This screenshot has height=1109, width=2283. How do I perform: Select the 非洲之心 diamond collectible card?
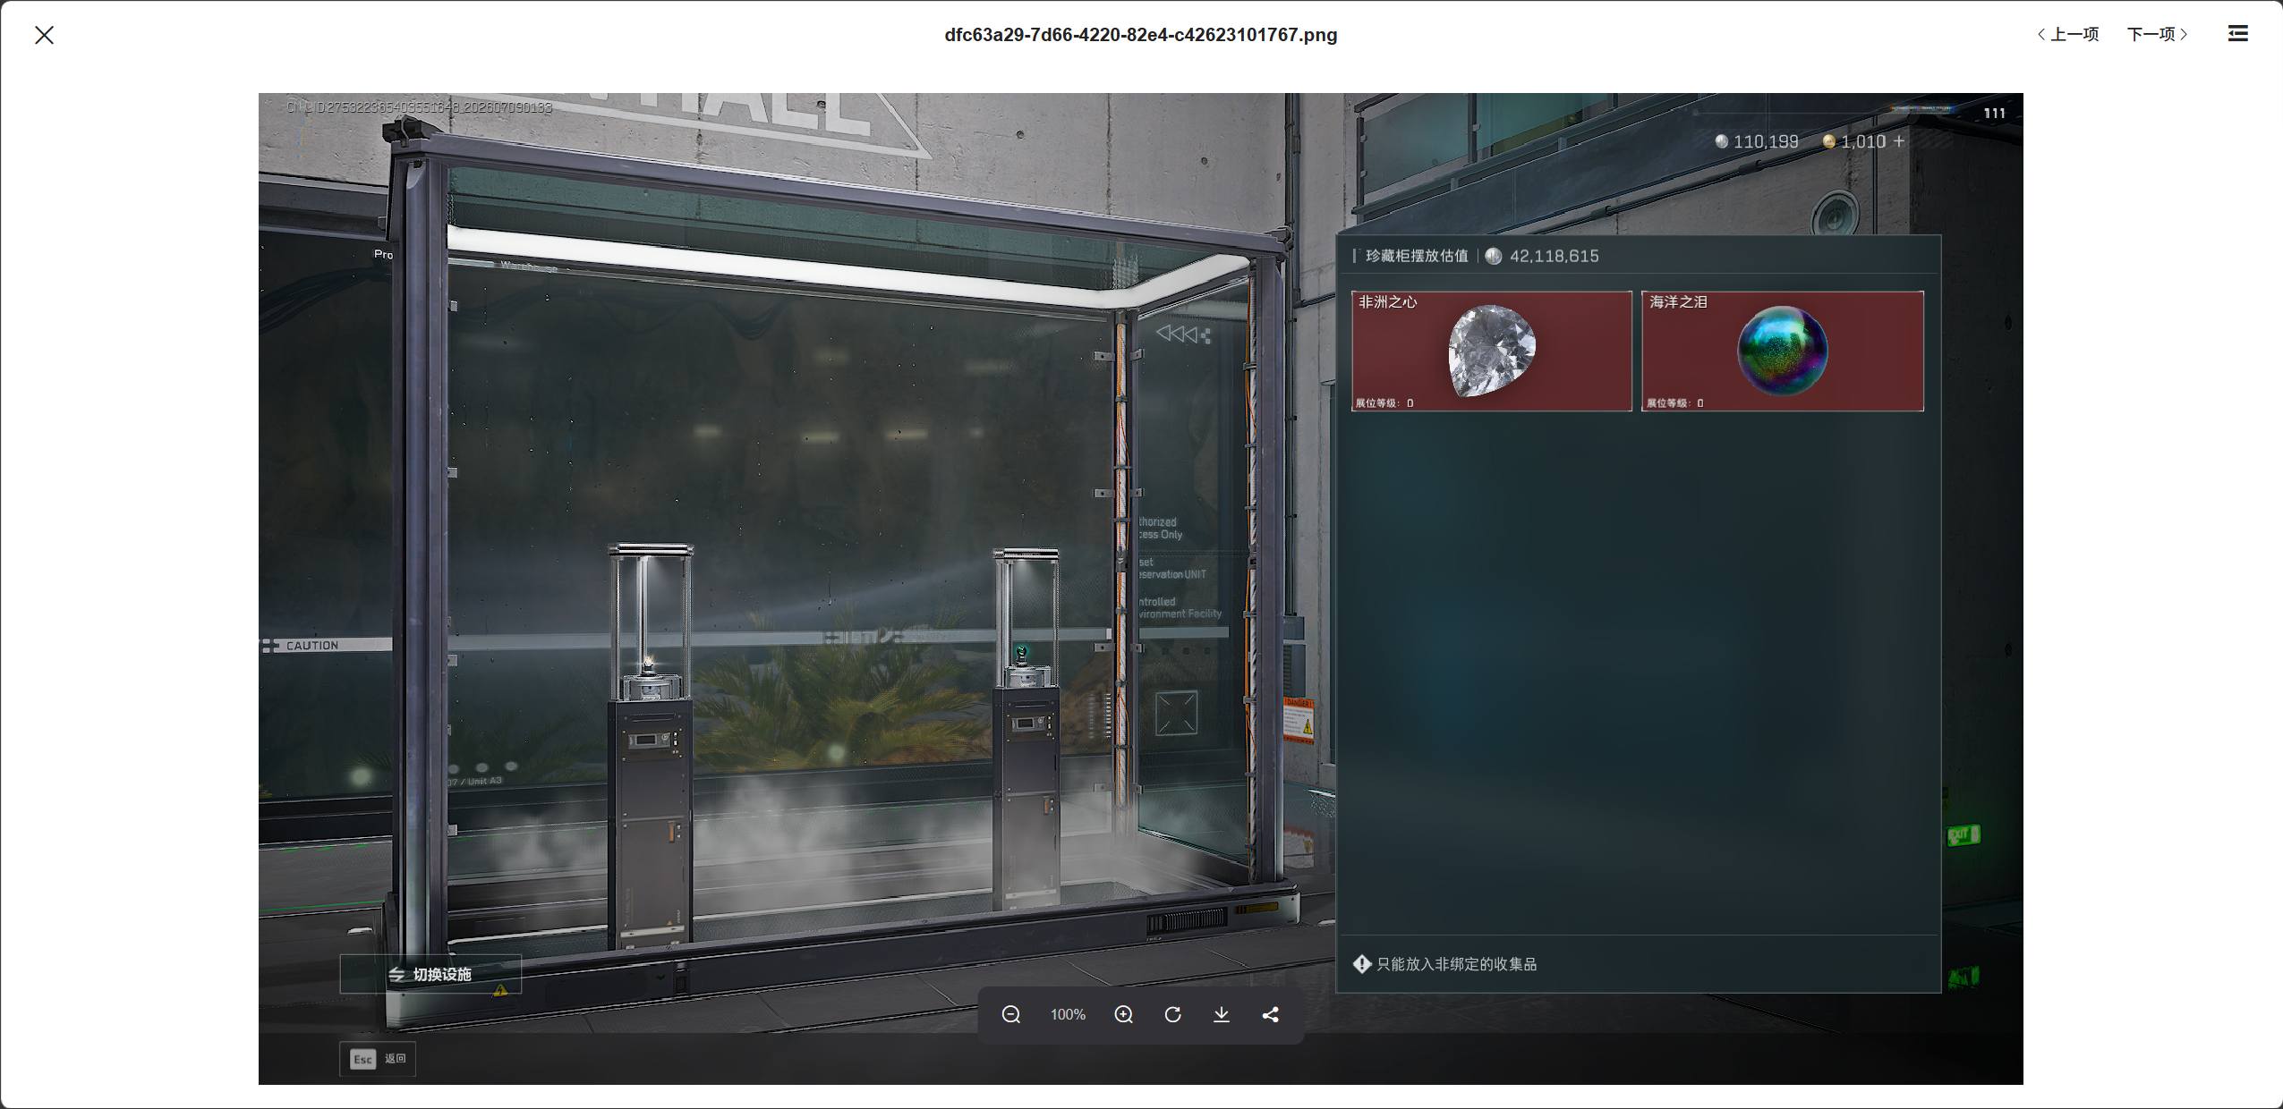(1491, 351)
